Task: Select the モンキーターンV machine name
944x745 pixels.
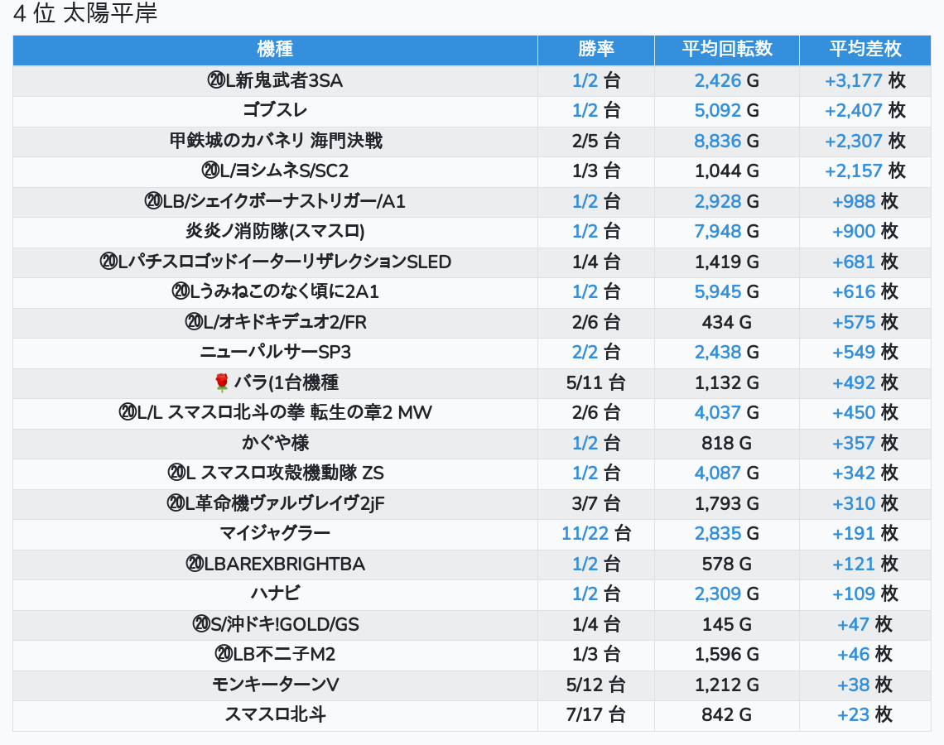Action: (x=275, y=685)
